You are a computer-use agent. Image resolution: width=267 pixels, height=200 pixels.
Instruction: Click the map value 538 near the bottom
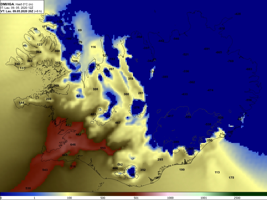coord(28,188)
